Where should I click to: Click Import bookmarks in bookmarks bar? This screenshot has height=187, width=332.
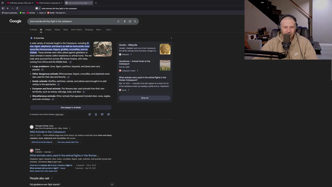click(x=10, y=13)
